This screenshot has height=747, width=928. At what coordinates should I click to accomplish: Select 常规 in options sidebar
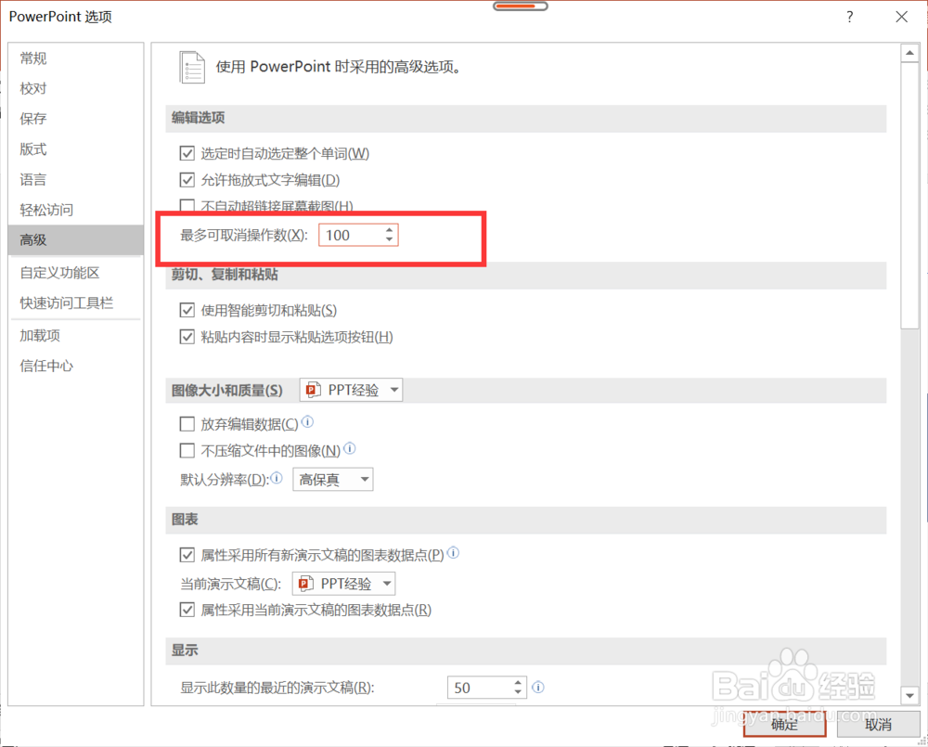point(76,58)
